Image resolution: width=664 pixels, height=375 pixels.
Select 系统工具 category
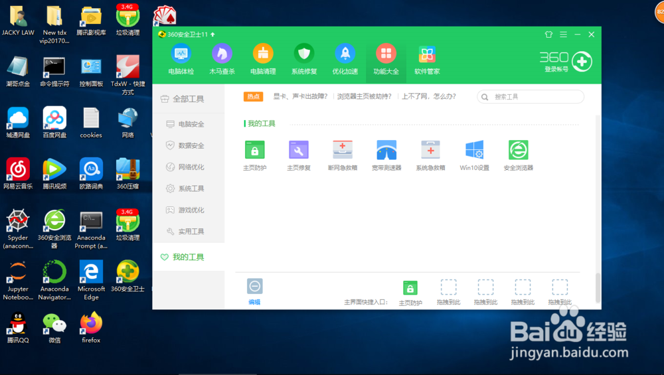[x=189, y=188]
